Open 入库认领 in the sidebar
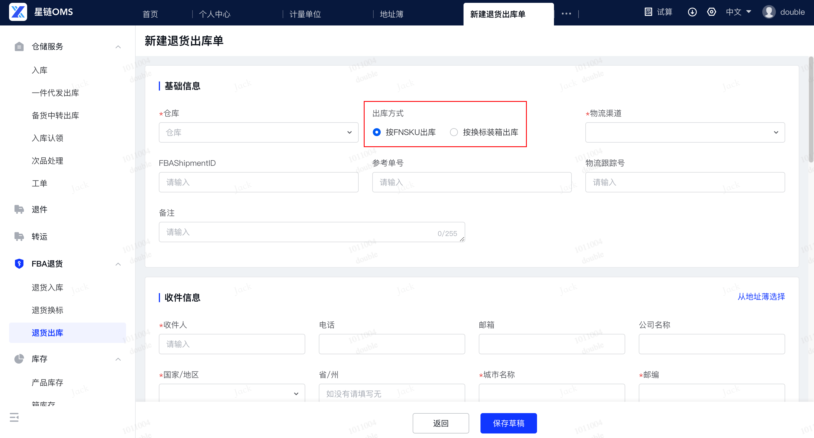This screenshot has width=814, height=438. click(x=47, y=138)
